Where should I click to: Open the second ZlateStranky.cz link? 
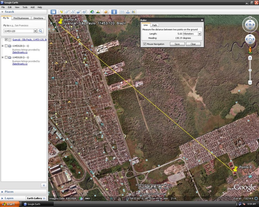pos(20,64)
